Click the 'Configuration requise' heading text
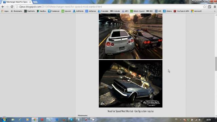Image resolution: width=217 pixels, height=122 pixels. [x=144, y=111]
